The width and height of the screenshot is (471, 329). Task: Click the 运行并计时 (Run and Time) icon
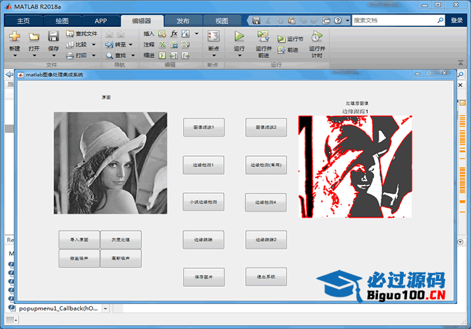tap(316, 37)
